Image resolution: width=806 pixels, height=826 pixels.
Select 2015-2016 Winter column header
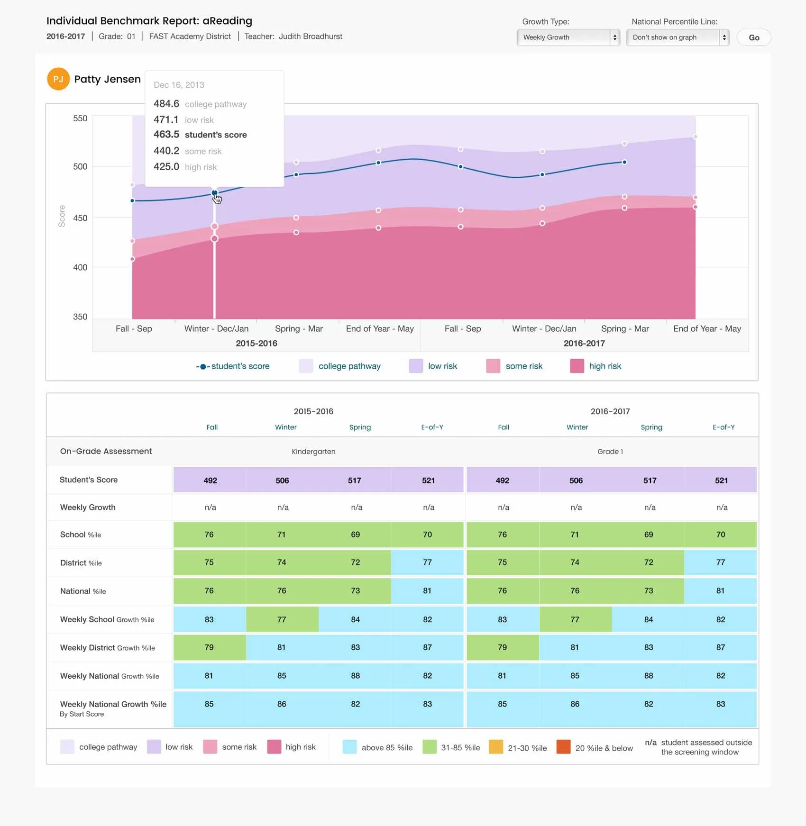[286, 427]
